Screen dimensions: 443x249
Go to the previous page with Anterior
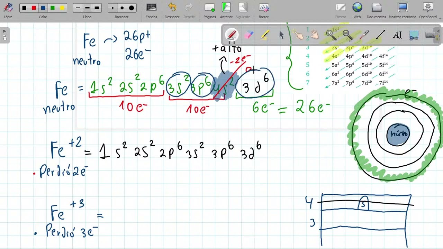[x=226, y=10]
